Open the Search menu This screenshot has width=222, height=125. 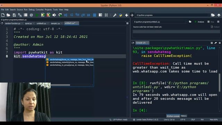[x=13, y=10]
